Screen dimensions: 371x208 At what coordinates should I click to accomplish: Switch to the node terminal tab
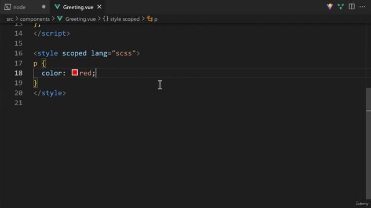[x=25, y=7]
